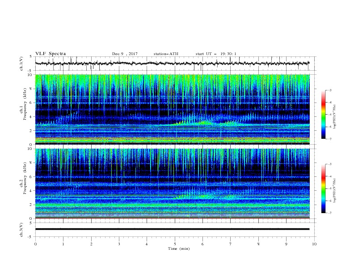The width and height of the screenshot is (354, 274).
Task: Click the "VLF Spectra" title text
Action: 51,54
